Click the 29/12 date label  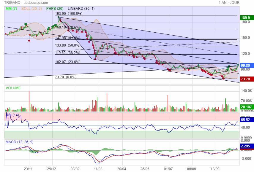coord(51,169)
